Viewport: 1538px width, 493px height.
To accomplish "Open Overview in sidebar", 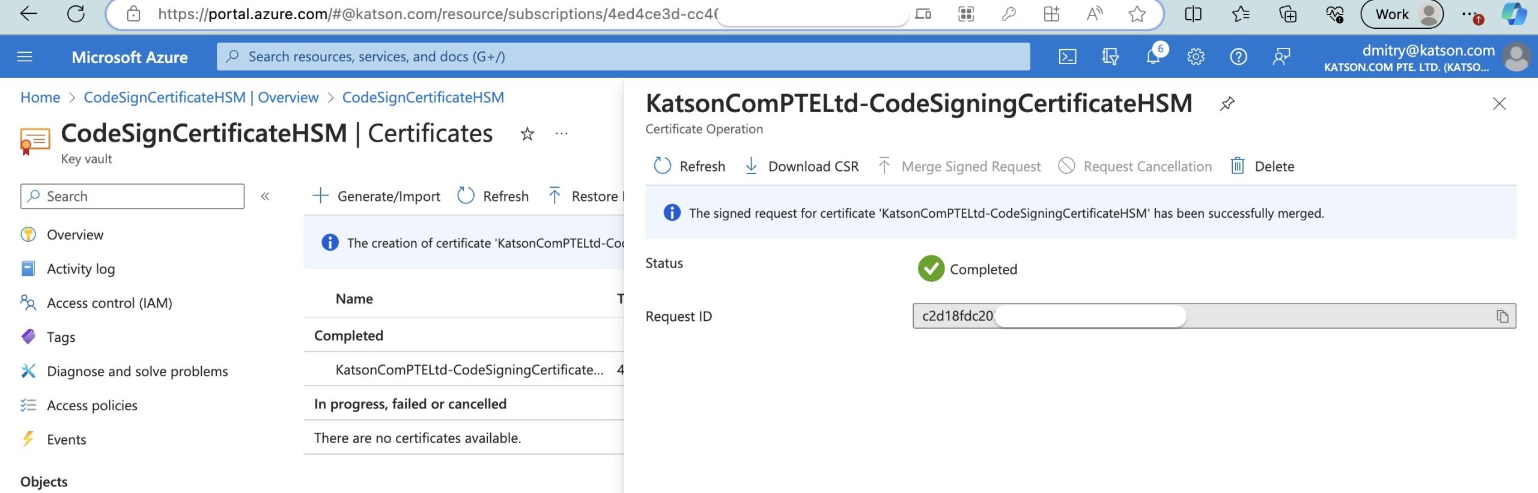I will coord(75,235).
